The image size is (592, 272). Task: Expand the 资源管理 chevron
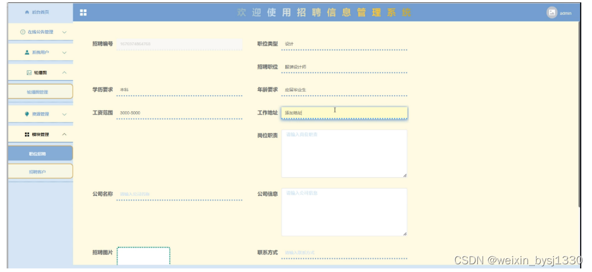pos(64,114)
